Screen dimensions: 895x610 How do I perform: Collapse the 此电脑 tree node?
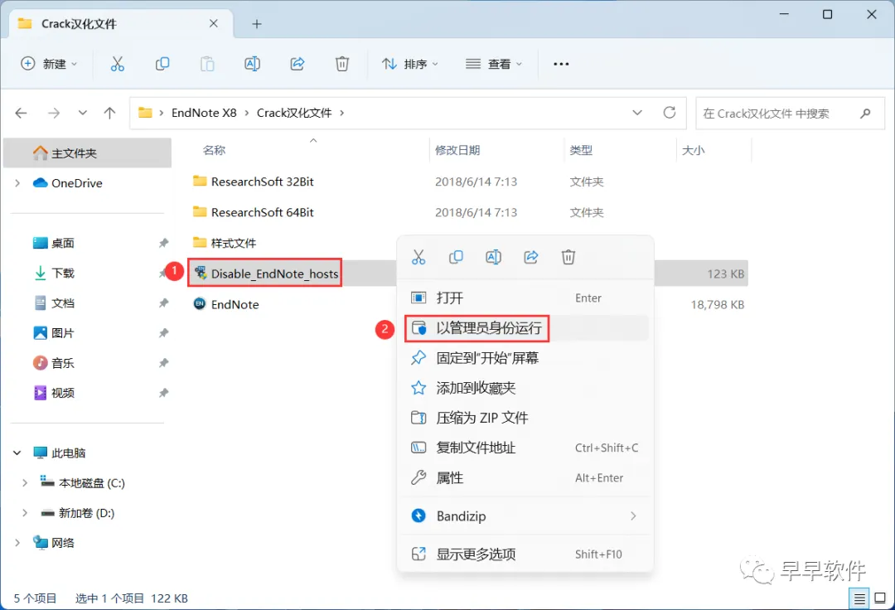click(17, 453)
